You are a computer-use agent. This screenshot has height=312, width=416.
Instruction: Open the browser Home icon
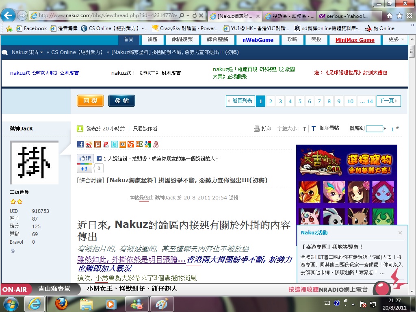click(x=389, y=16)
